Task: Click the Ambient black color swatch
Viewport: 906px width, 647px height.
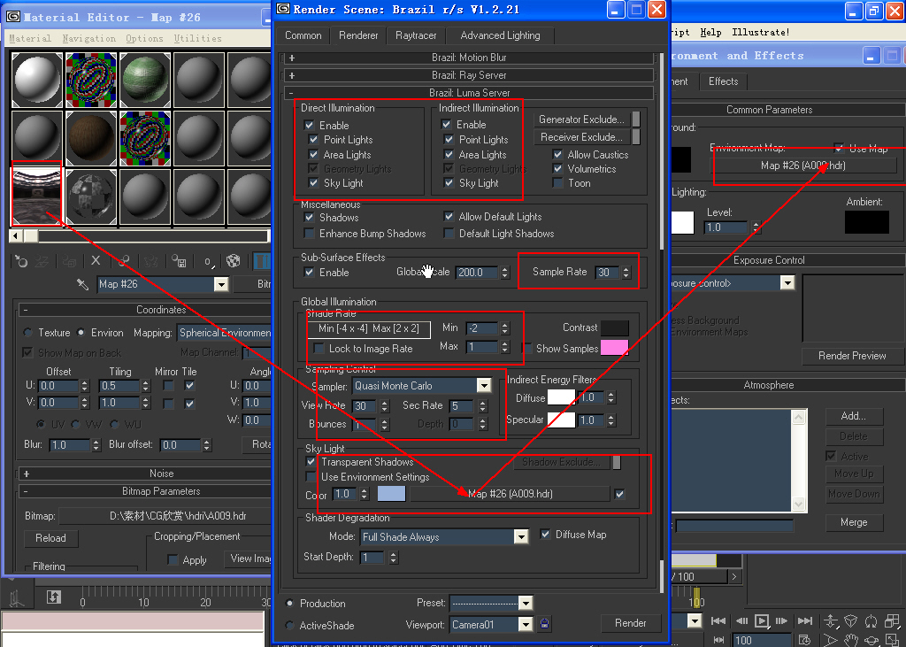Action: point(867,223)
